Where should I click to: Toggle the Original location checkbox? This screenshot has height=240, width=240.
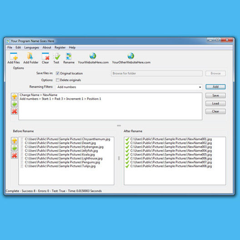point(58,73)
